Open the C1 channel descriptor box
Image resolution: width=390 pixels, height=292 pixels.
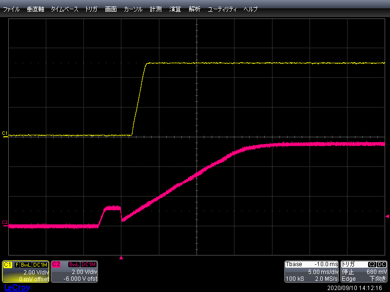click(x=26, y=272)
